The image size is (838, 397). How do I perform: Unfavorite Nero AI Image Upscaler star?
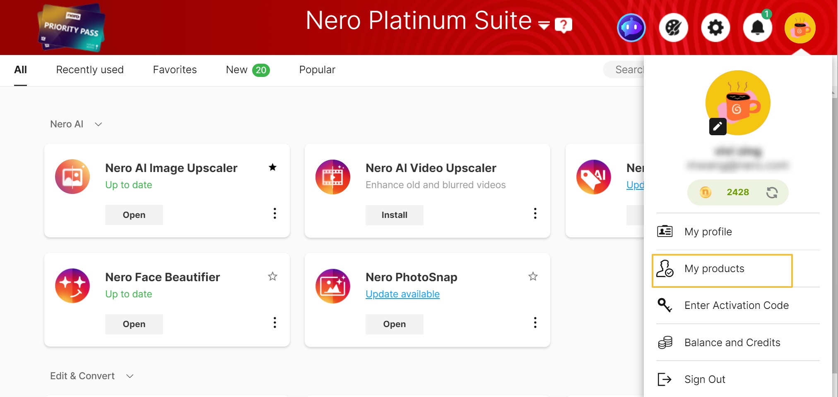point(272,167)
